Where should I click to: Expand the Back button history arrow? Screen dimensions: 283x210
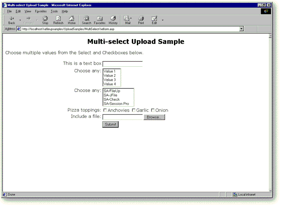tap(20, 19)
